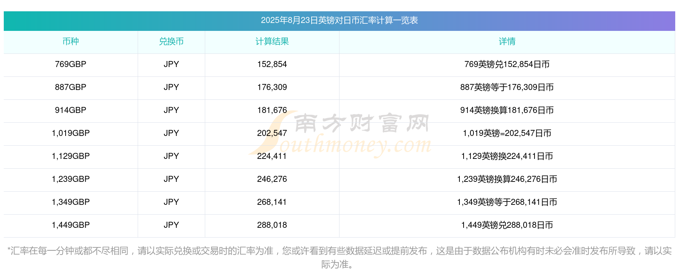
Task: Select the detail text 914英镑换算181,676日币
Action: click(507, 110)
